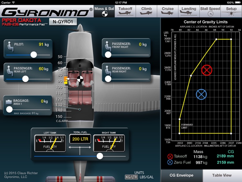
Task: Click the Rear Left 60 kg value
Action: click(43, 69)
